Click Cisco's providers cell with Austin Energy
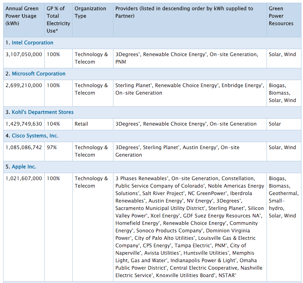Image resolution: width=303 pixels, height=283 pixels. coord(190,152)
